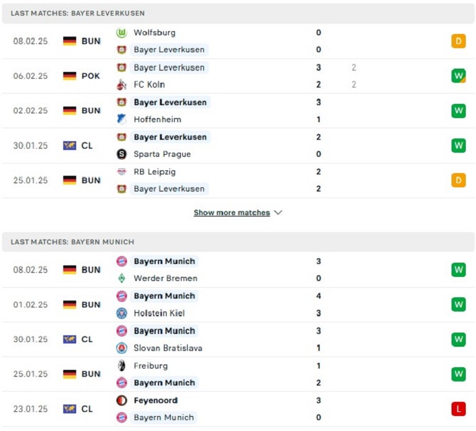
Task: Select the Last Matches: Bayer Leverkusen header
Action: coord(238,13)
